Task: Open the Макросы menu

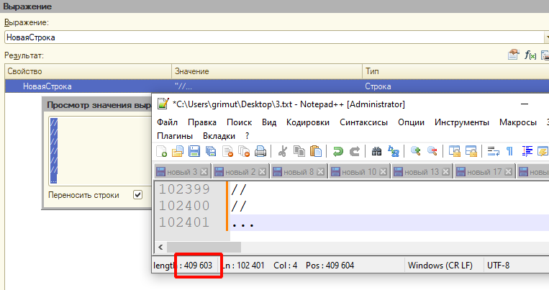Action: pos(518,122)
